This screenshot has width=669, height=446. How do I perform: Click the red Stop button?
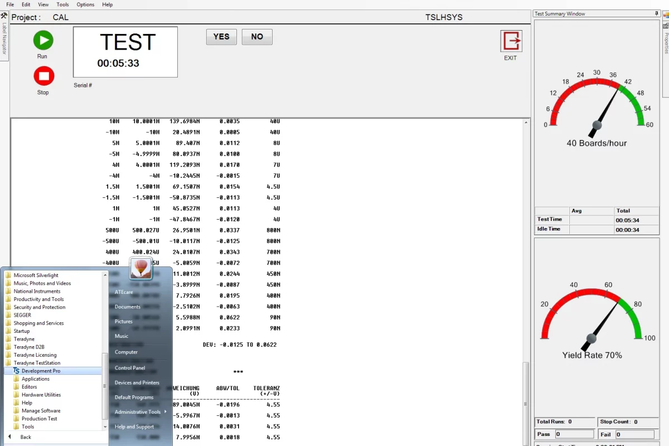click(x=43, y=76)
